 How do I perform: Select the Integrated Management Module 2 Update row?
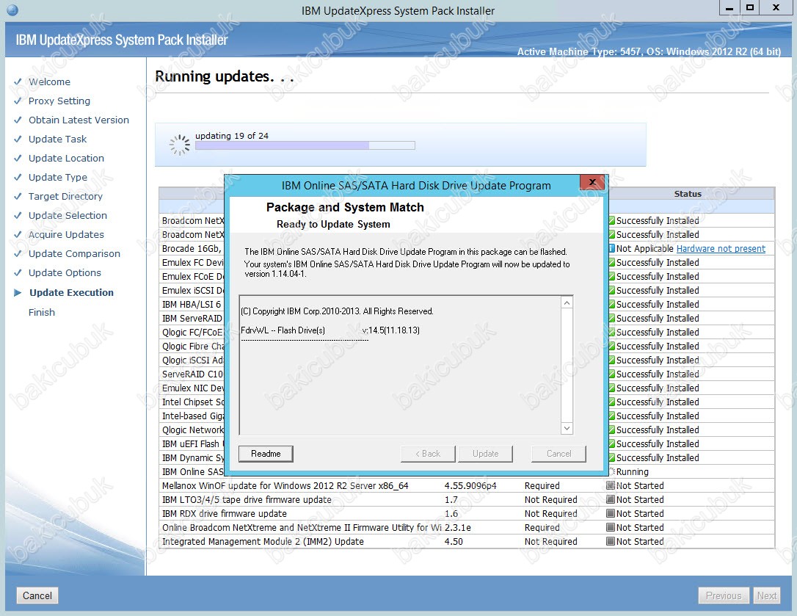coord(467,541)
